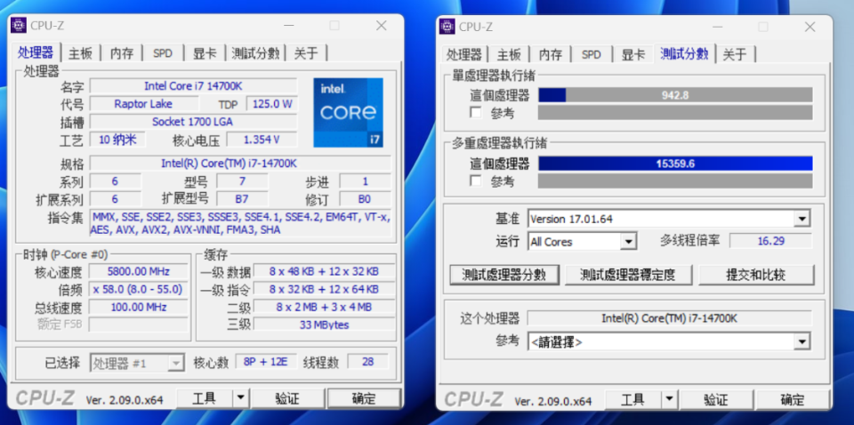This screenshot has height=425, width=854.
Task: Click the 倍频 x 58.0 (8.0 - 55.0) value
Action: (x=139, y=290)
